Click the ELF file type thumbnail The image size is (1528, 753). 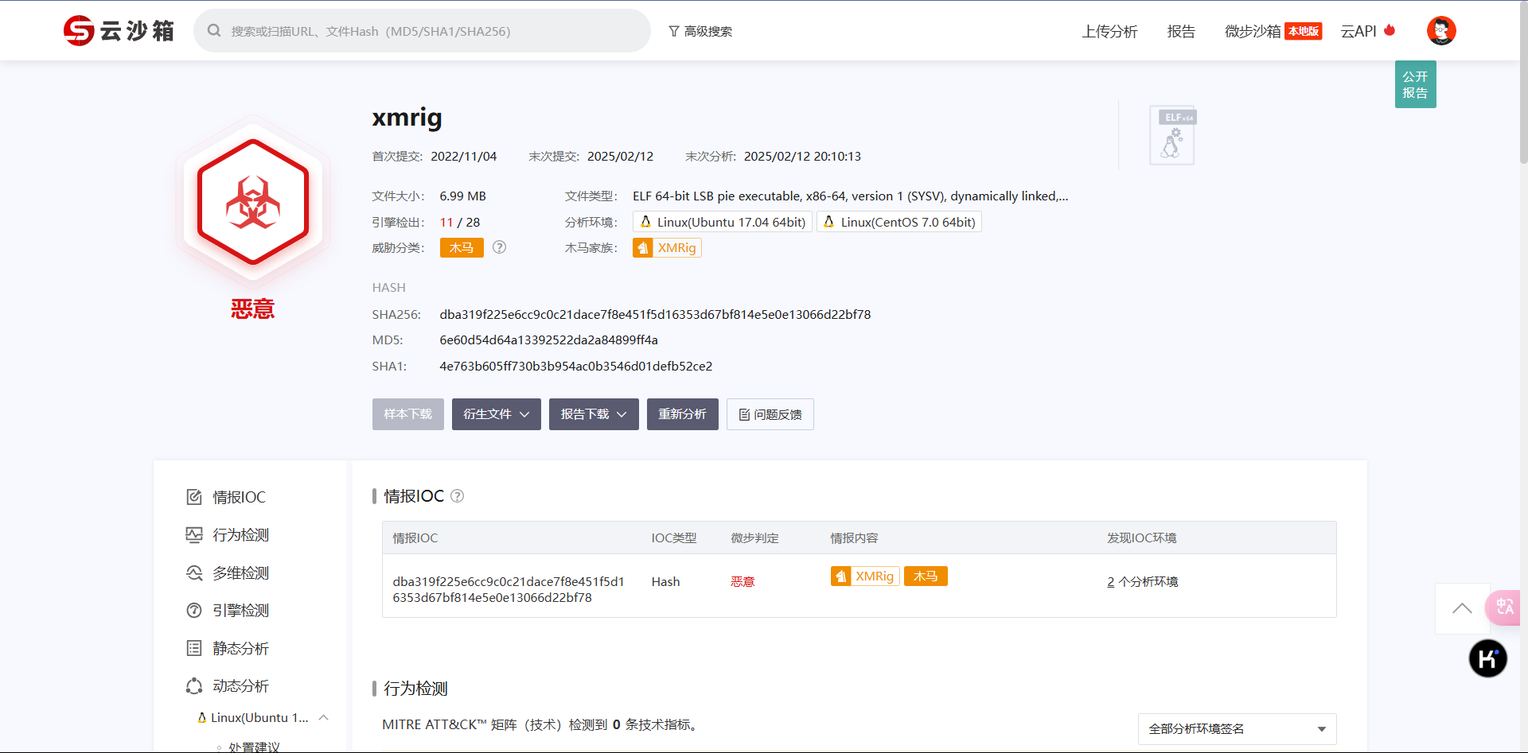click(x=1172, y=135)
